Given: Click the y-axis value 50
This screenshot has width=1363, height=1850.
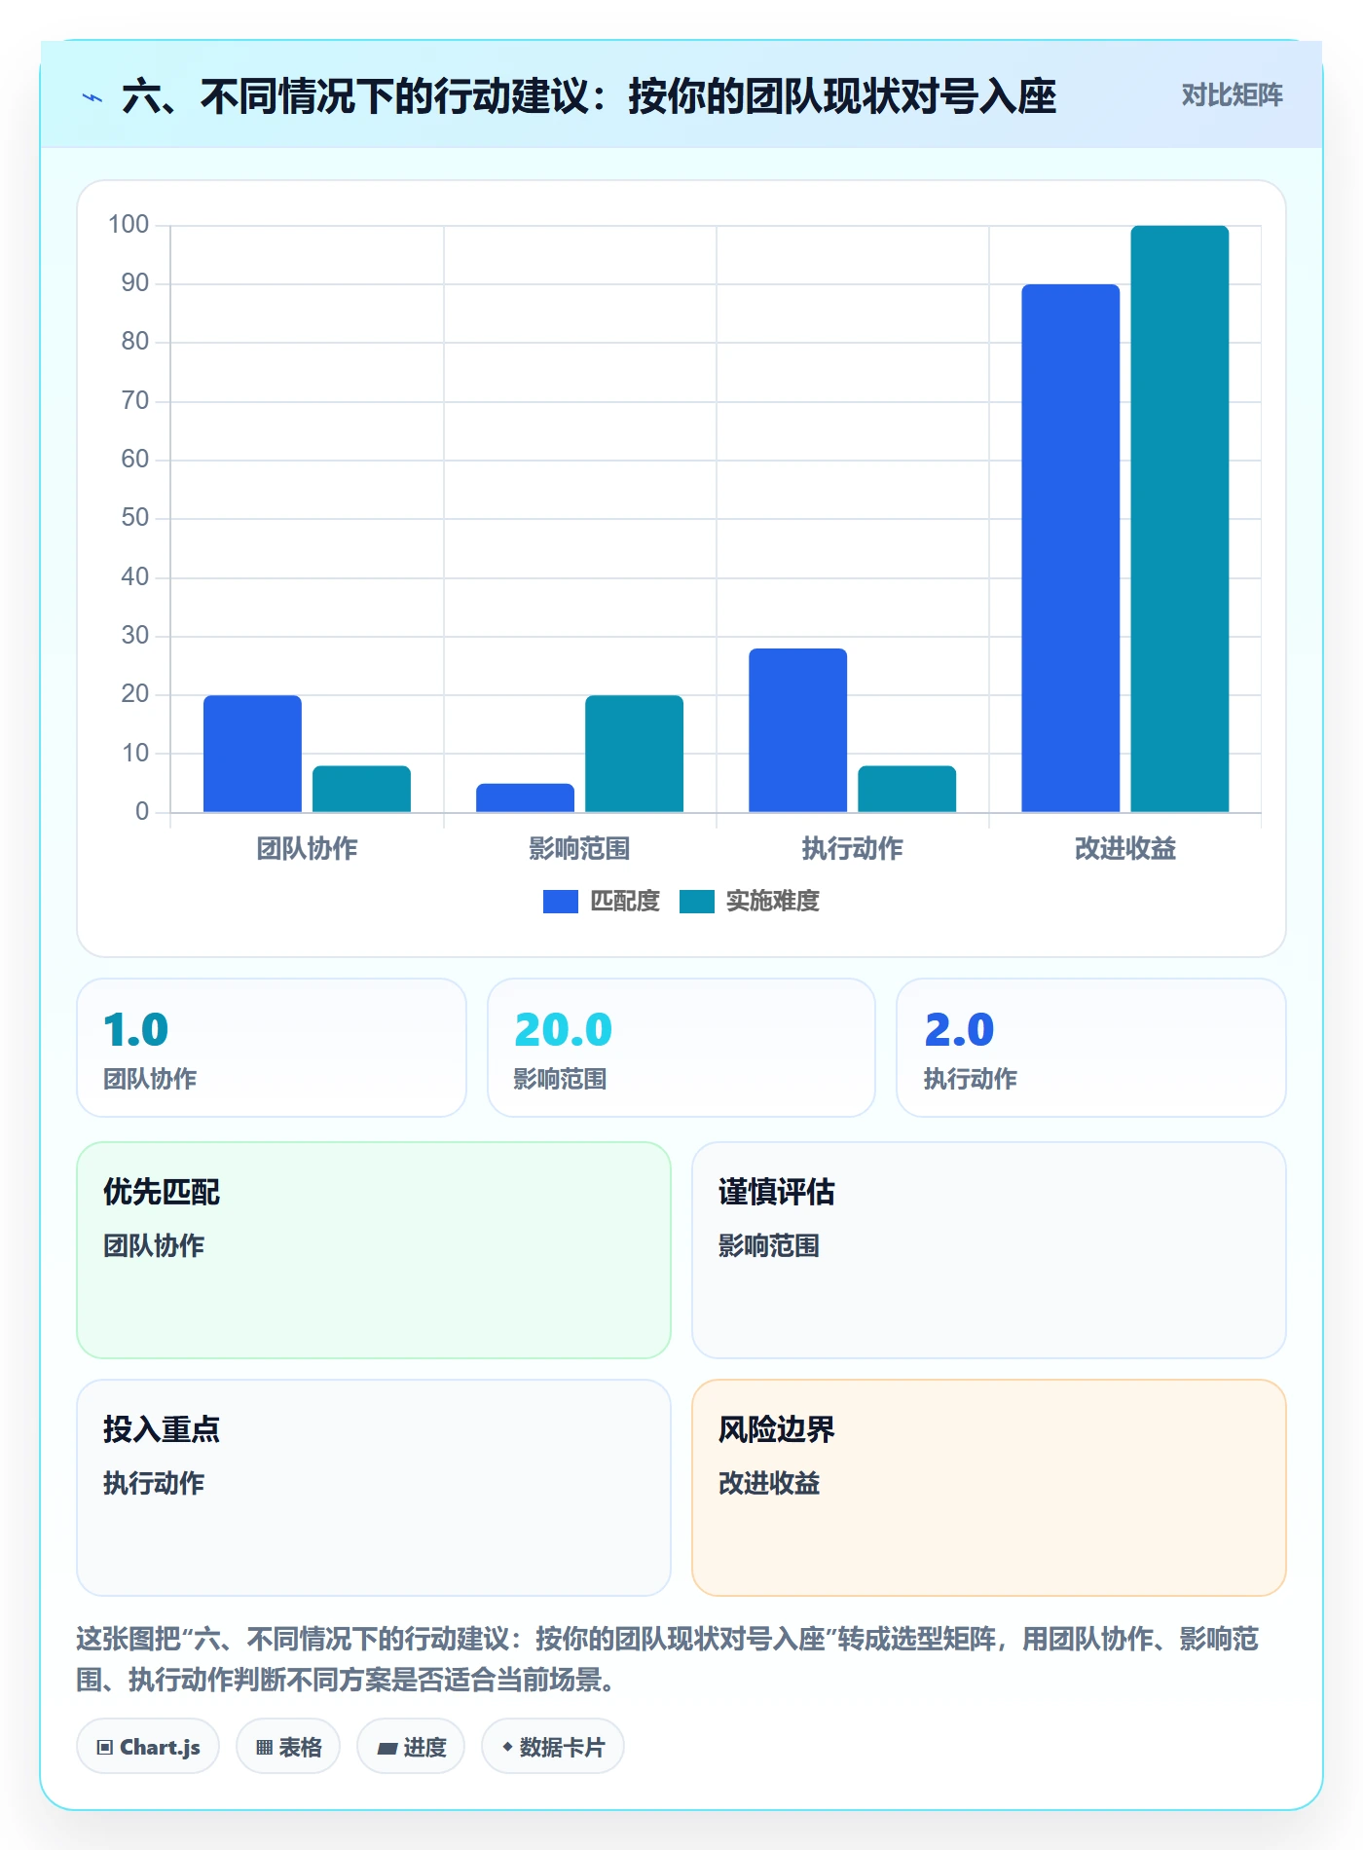Looking at the screenshot, I should tap(135, 518).
